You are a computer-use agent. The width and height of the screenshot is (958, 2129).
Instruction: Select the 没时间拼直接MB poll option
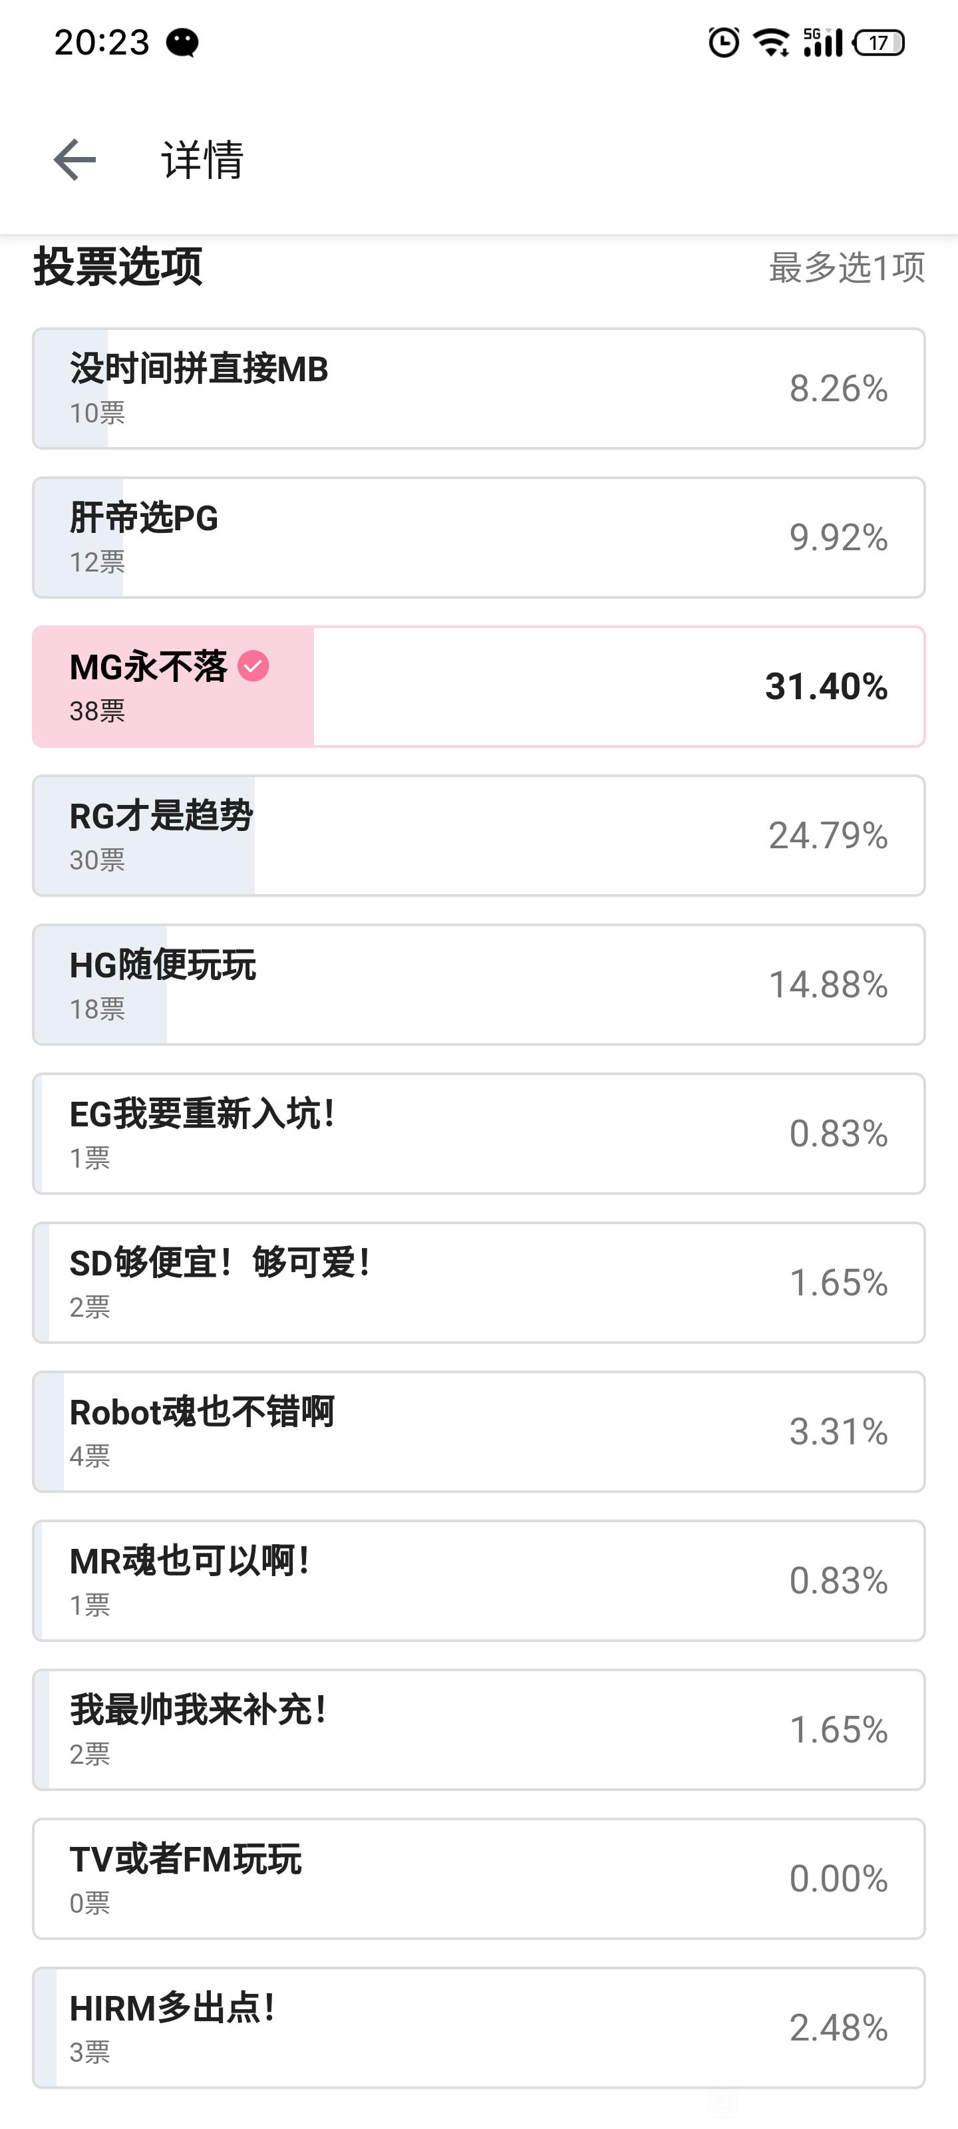coord(478,389)
